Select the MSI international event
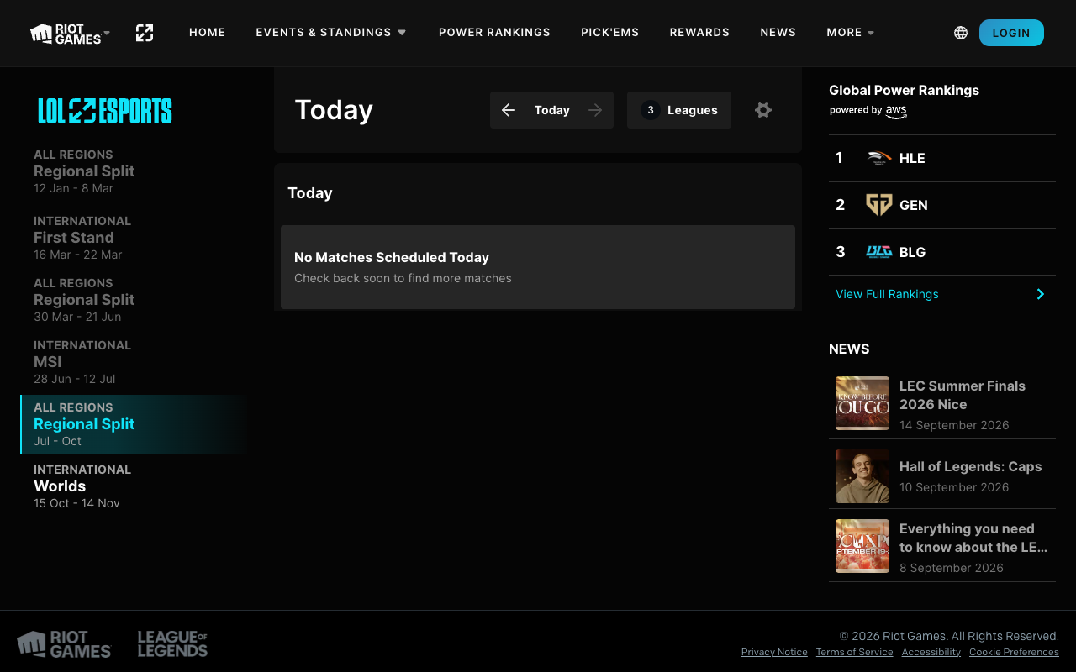 tap(134, 362)
